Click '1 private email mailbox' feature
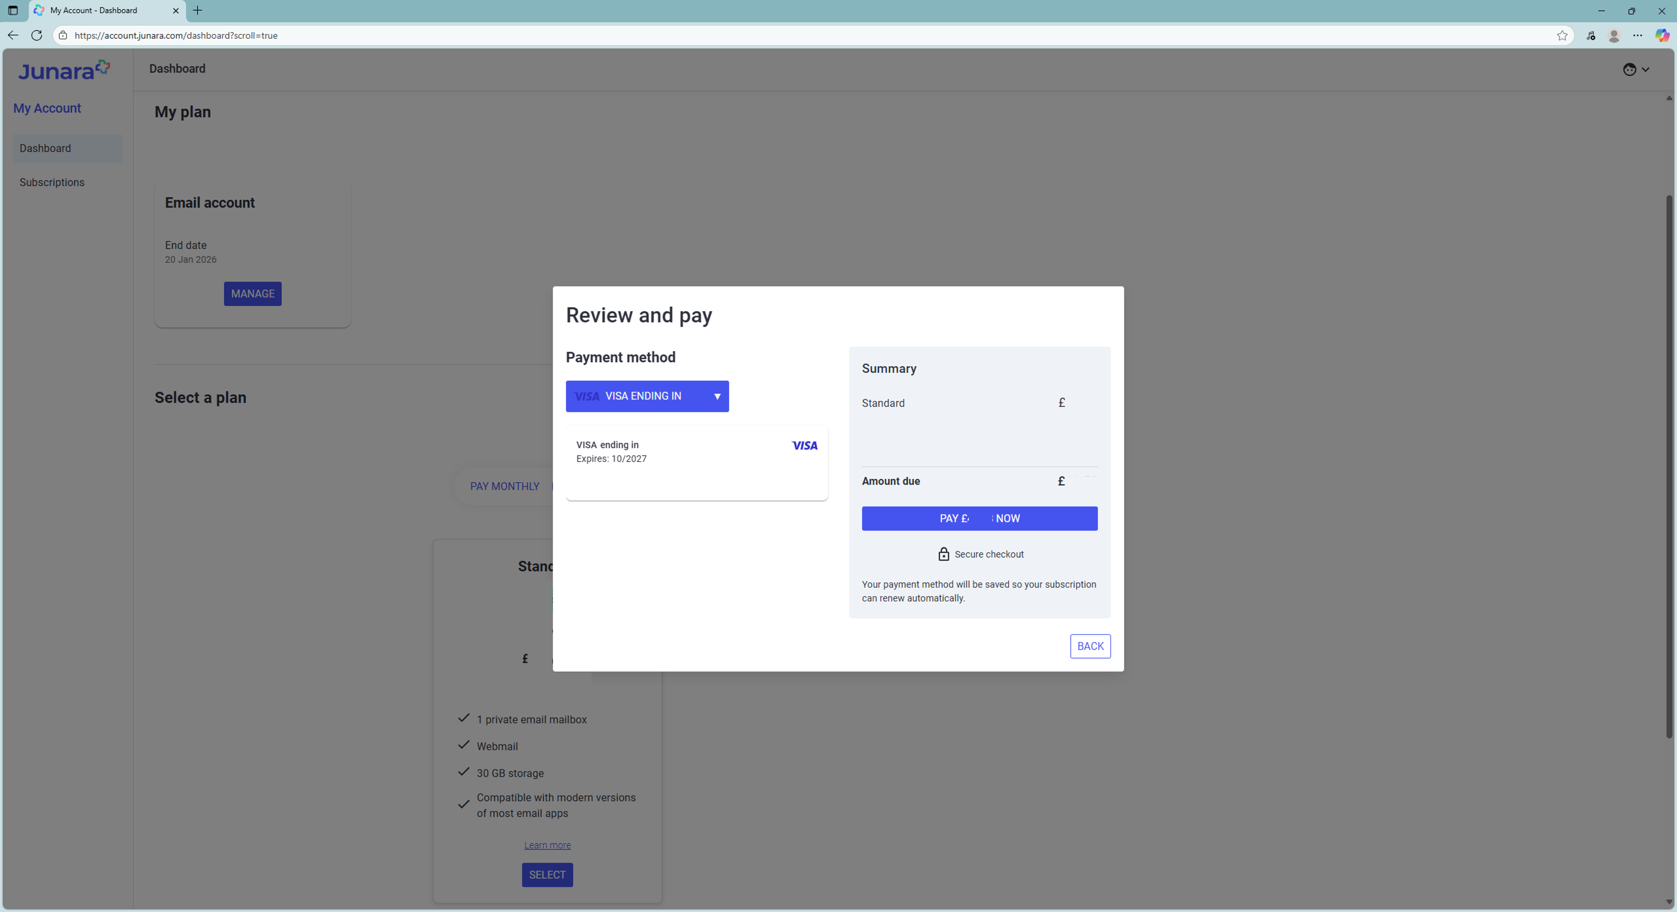1677x912 pixels. pyautogui.click(x=531, y=719)
